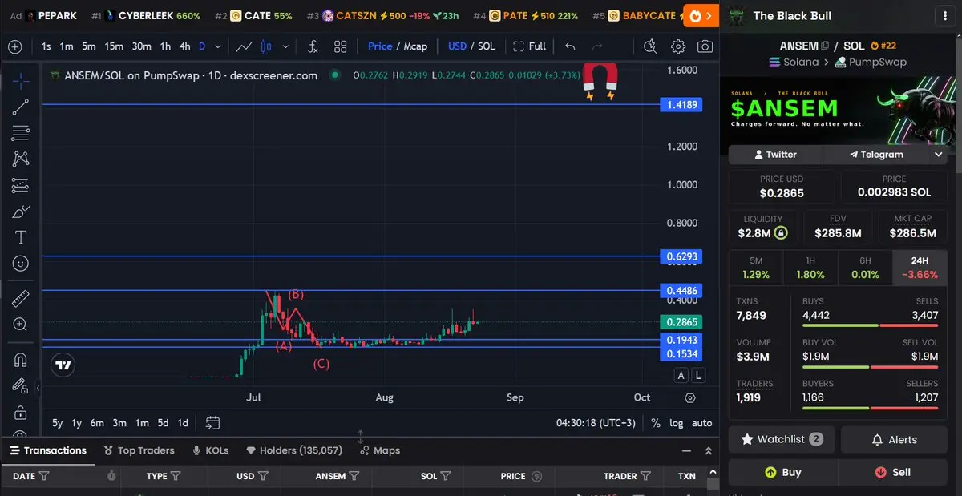Image resolution: width=962 pixels, height=496 pixels.
Task: Toggle lock all drawings
Action: coord(21,413)
